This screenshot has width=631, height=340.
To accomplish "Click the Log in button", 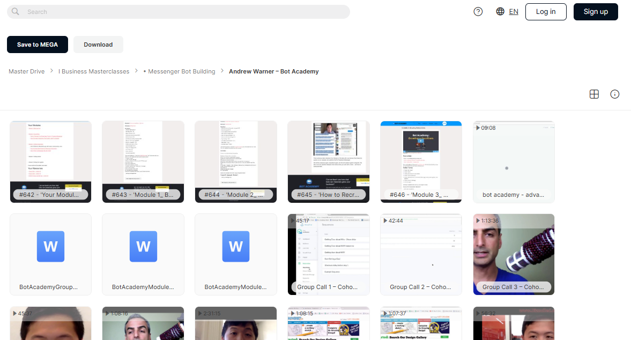I will click(546, 12).
